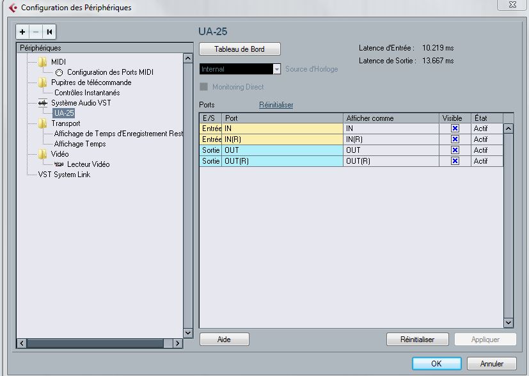The image size is (529, 376).
Task: Click the E/S column header
Action: (210, 118)
